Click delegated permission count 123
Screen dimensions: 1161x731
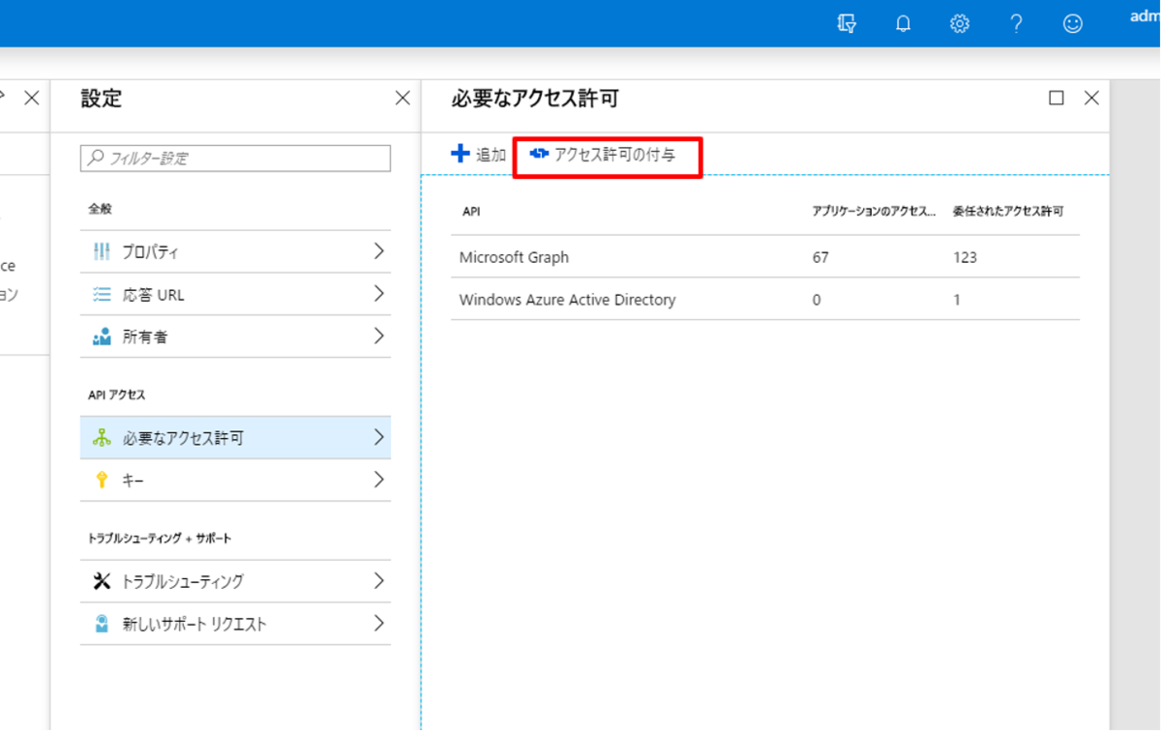point(965,257)
